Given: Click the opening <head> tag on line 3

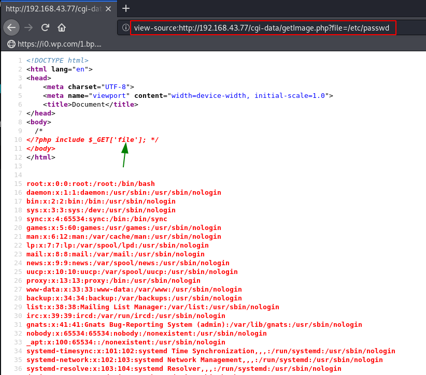Looking at the screenshot, I should click(38, 78).
